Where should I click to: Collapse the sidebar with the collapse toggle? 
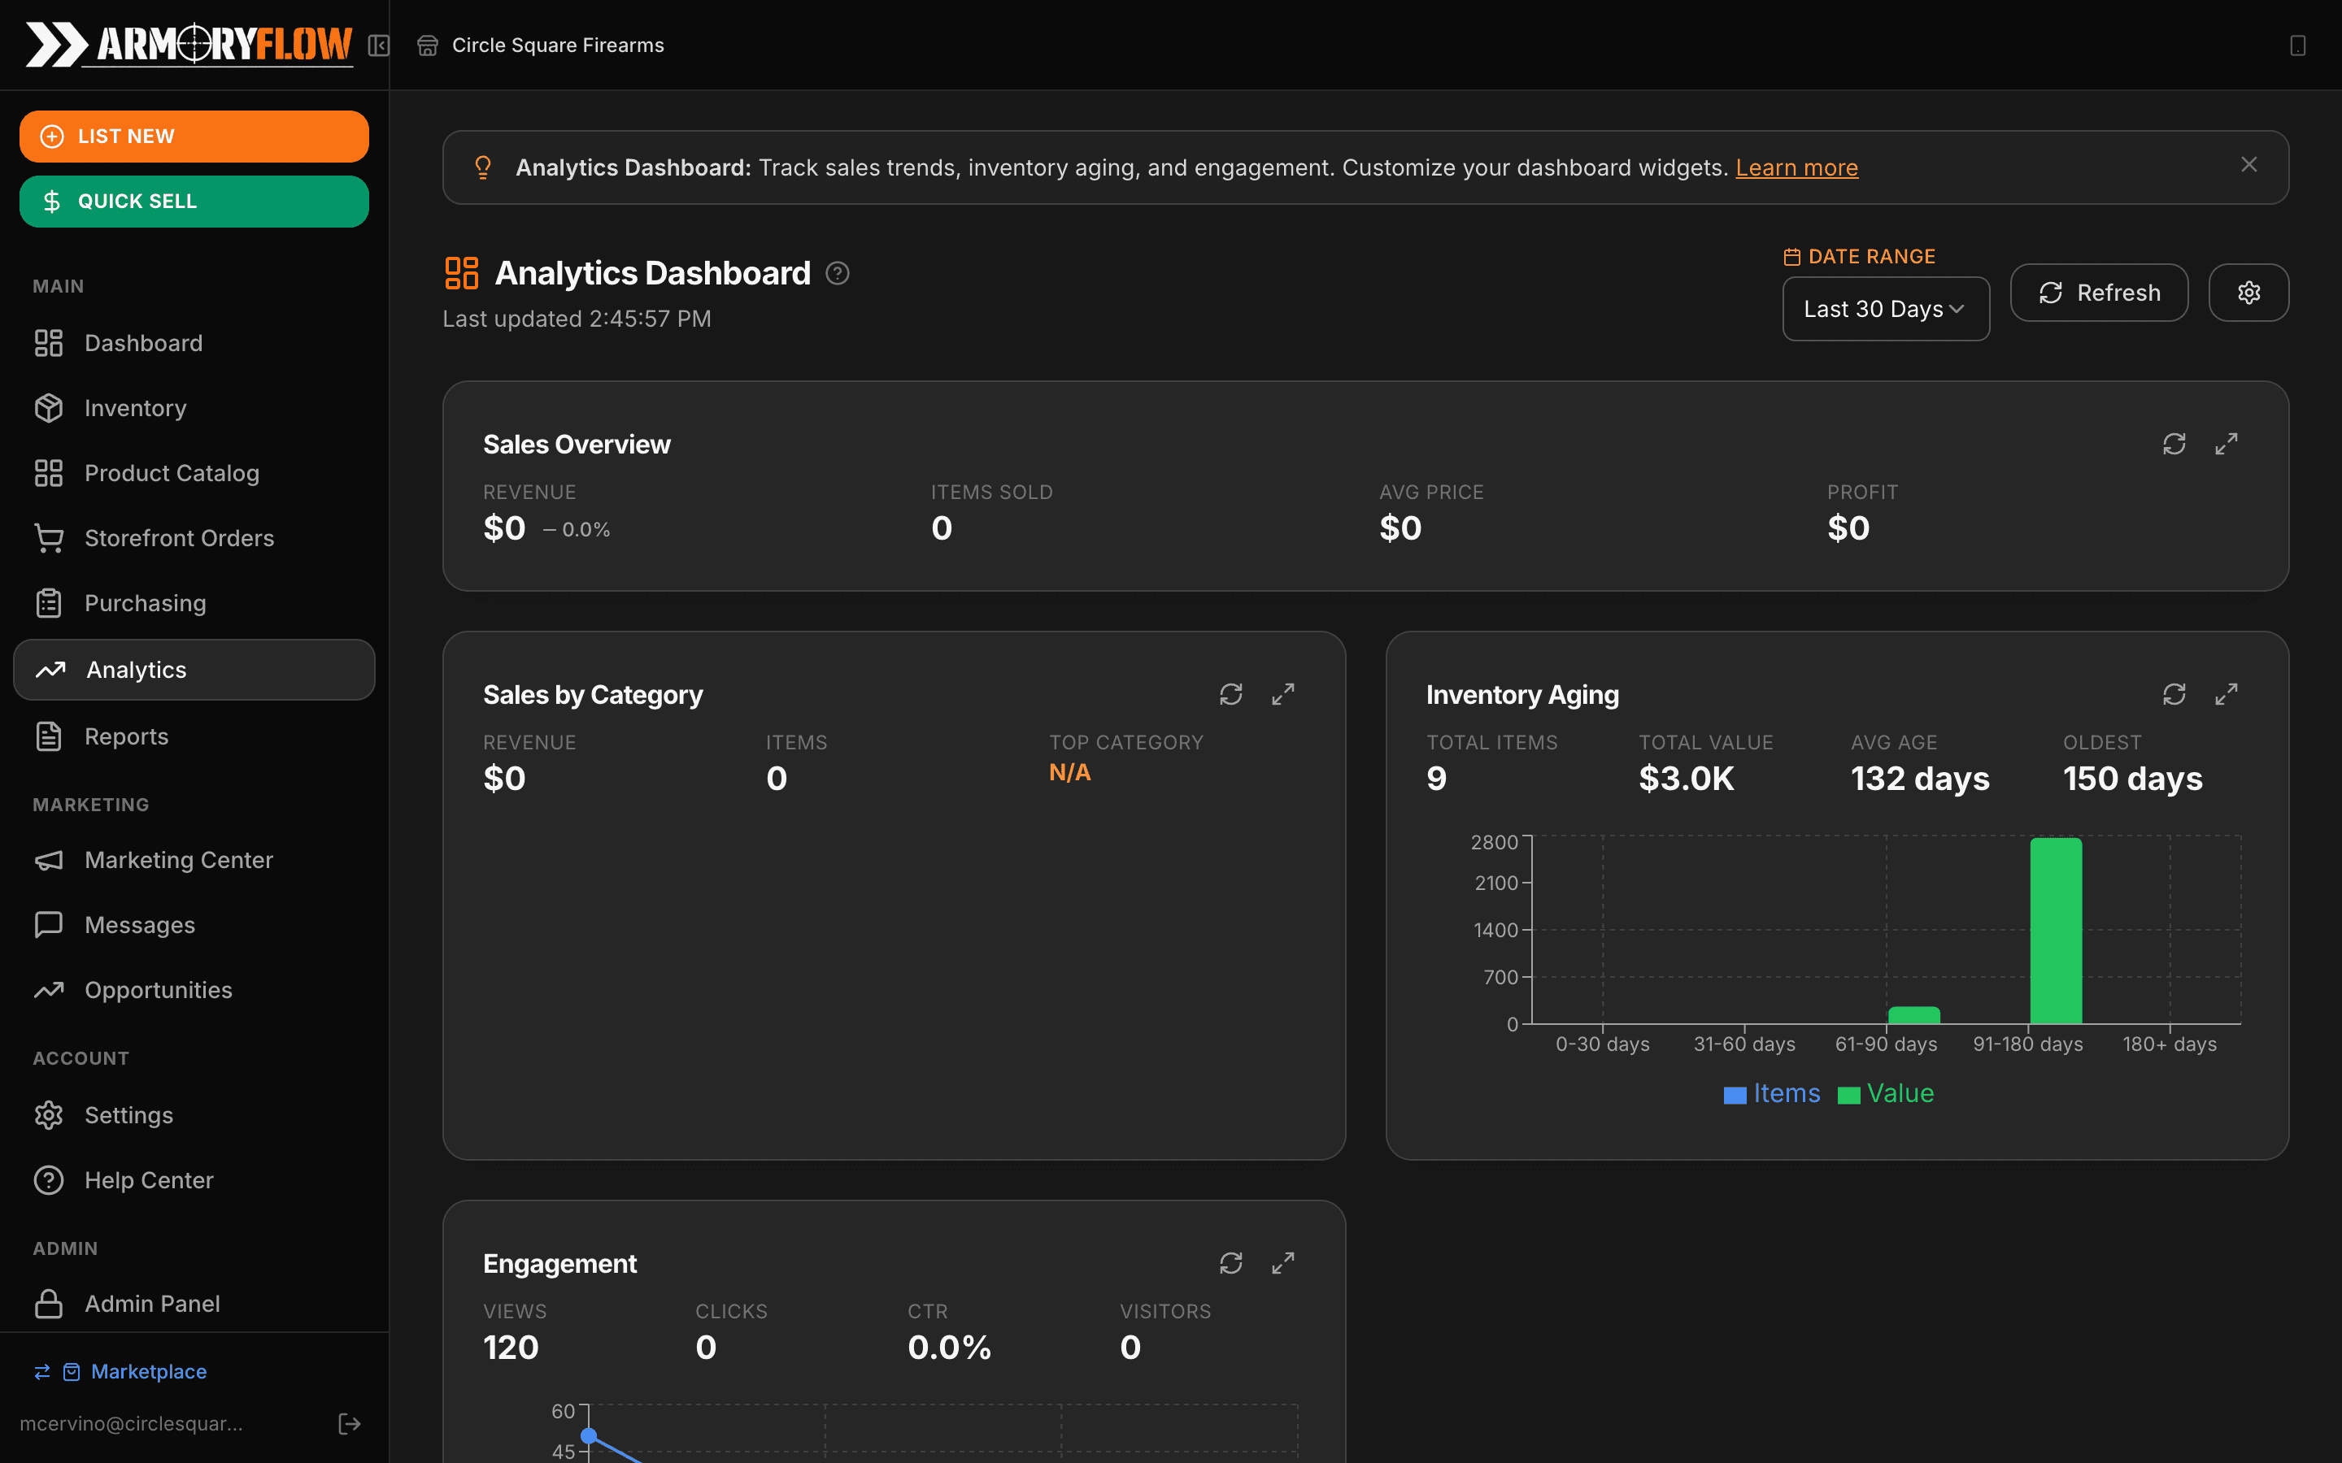(378, 46)
